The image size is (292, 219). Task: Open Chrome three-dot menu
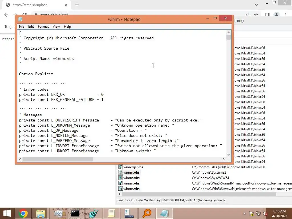coord(286,15)
